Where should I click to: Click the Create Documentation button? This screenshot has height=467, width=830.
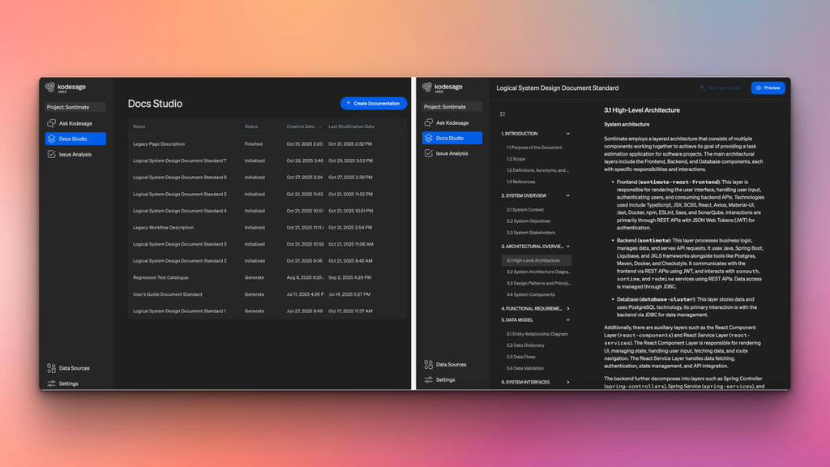373,103
